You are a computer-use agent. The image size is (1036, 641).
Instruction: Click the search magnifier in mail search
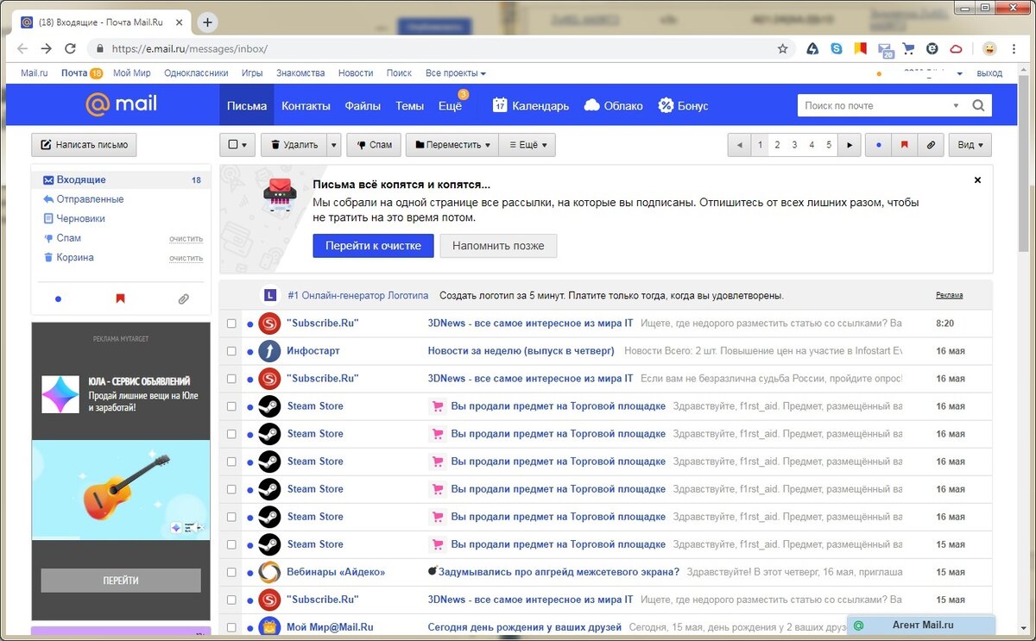978,105
